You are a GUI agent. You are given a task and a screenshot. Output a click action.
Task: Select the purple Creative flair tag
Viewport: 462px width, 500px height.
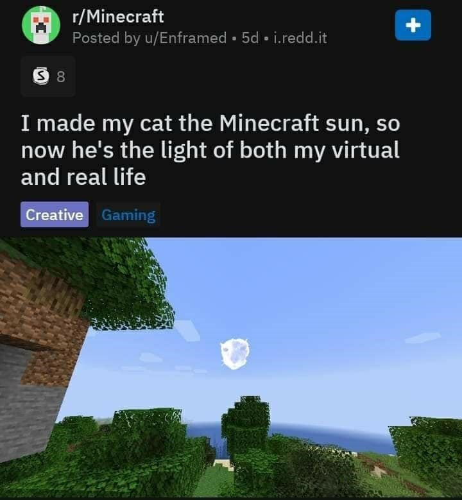point(55,214)
